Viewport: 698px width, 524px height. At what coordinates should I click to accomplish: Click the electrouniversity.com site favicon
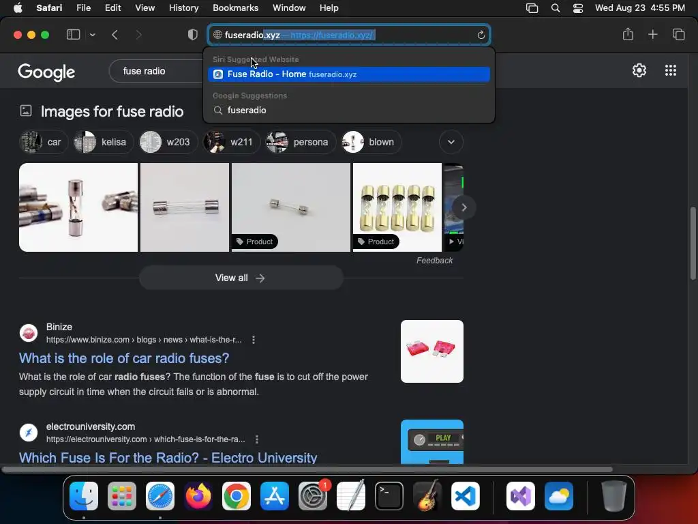coord(29,433)
